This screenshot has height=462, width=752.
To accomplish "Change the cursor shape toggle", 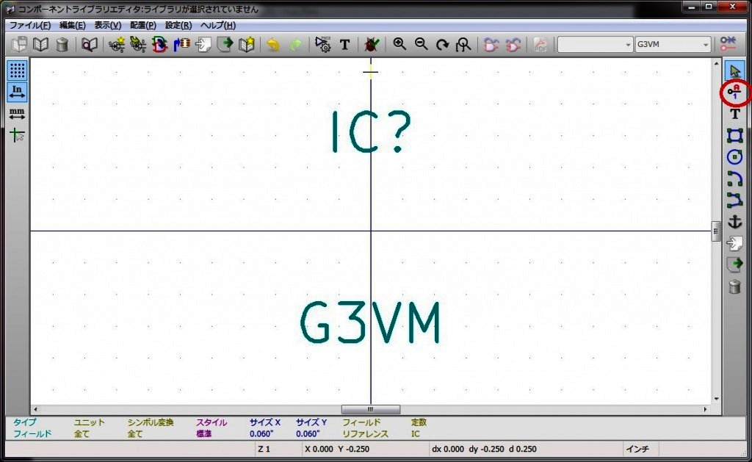I will click(18, 135).
